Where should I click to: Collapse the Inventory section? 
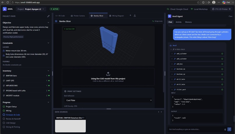(48, 71)
